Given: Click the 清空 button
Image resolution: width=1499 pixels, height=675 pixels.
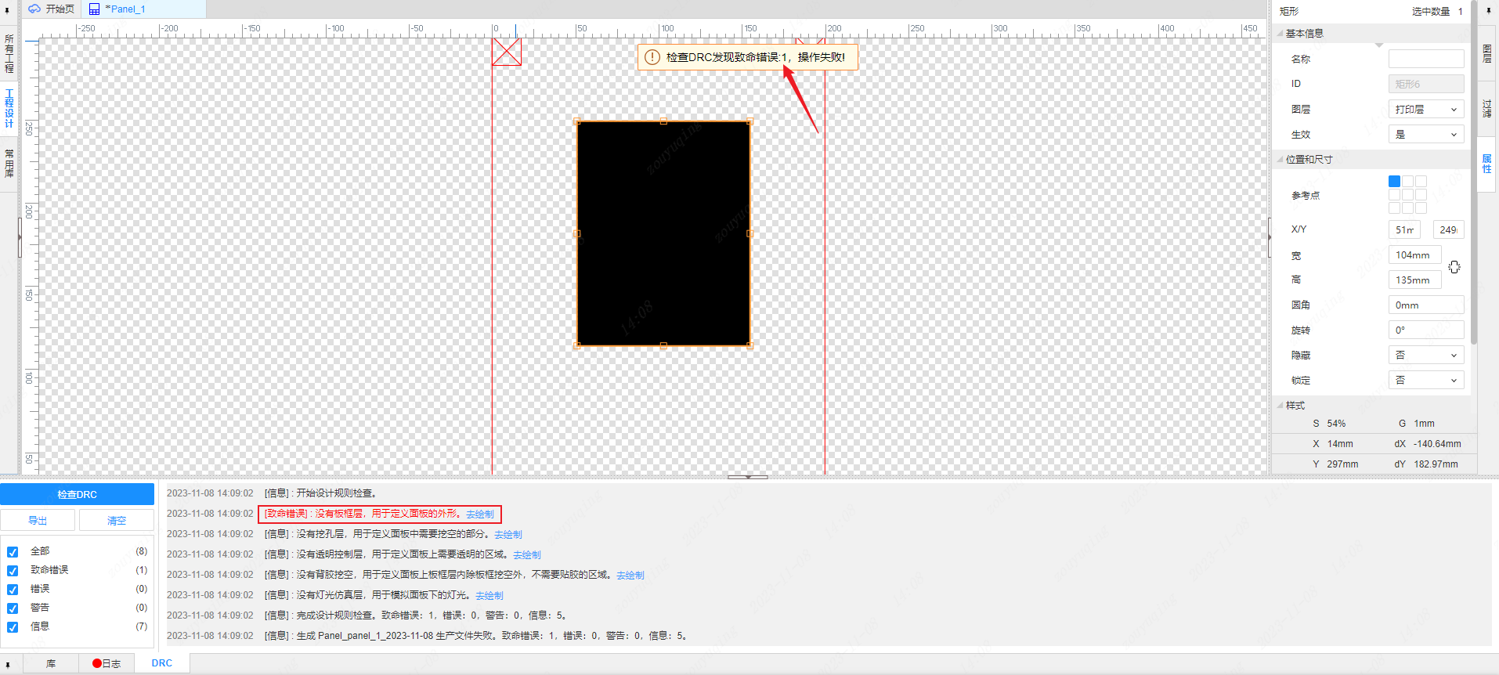Looking at the screenshot, I should pos(117,520).
